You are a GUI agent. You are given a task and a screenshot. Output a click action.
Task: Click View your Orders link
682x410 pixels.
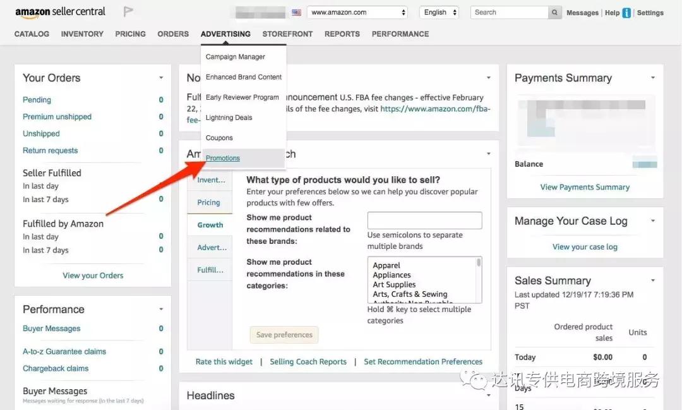pyautogui.click(x=93, y=275)
